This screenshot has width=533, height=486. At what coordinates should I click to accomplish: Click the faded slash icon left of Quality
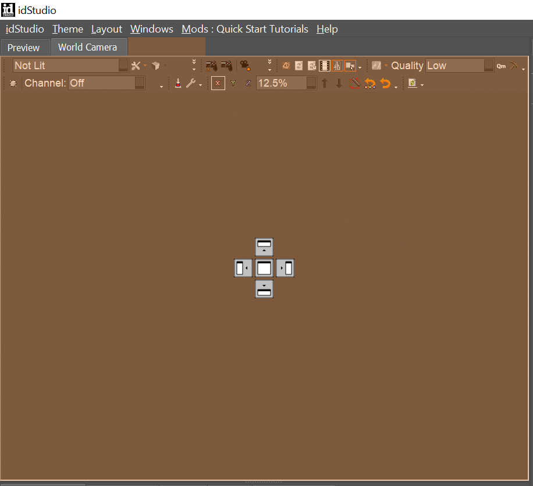click(x=376, y=66)
